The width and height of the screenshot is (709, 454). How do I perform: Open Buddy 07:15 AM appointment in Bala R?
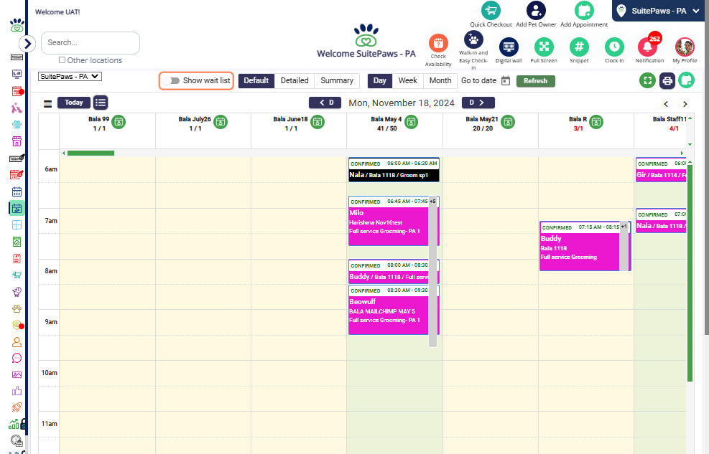pos(580,246)
